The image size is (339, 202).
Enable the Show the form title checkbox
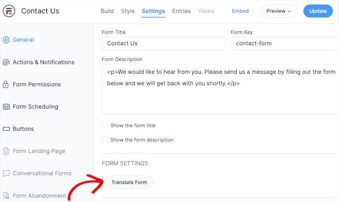(x=105, y=126)
